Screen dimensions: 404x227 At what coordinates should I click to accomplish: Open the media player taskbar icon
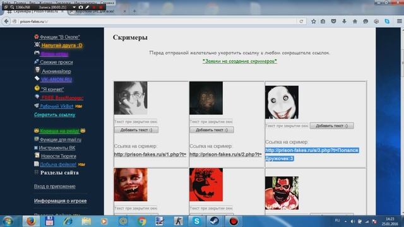pyautogui.click(x=104, y=221)
